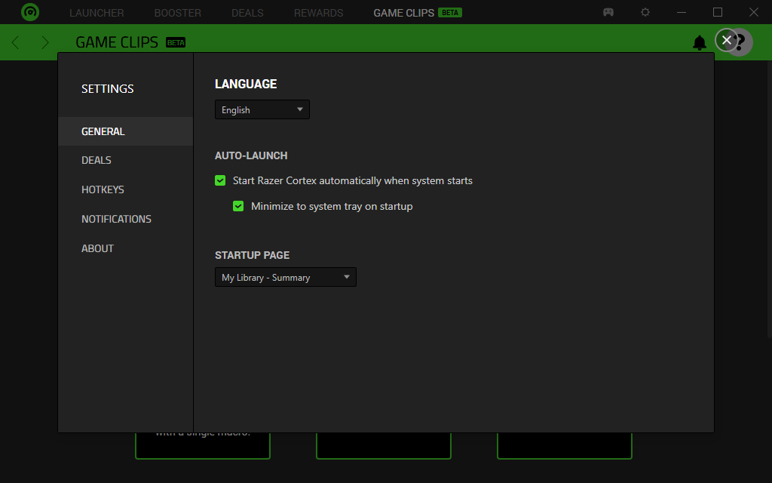Click the forward arrow icon

[x=45, y=42]
